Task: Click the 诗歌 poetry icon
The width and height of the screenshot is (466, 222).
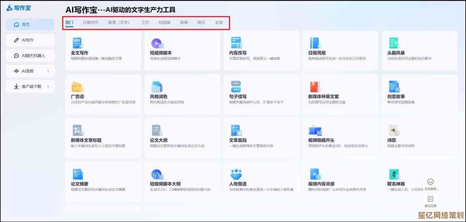Action: click(394, 130)
